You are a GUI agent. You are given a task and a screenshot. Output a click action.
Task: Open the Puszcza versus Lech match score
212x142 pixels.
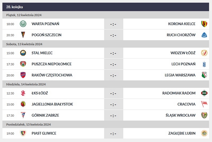(113, 64)
